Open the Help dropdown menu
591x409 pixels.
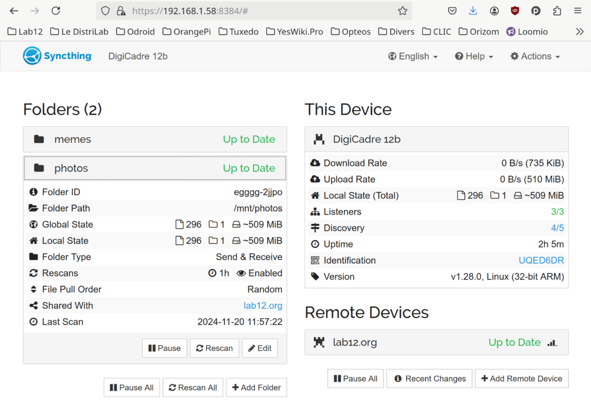tap(474, 57)
